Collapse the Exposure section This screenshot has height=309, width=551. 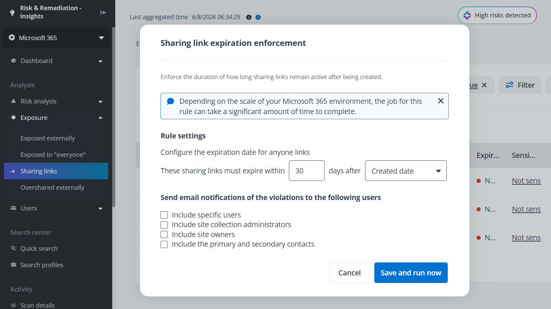click(x=56, y=118)
